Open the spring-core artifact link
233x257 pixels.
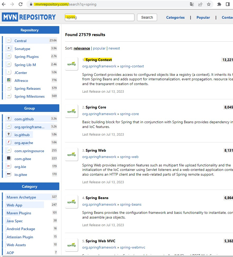click(x=129, y=114)
